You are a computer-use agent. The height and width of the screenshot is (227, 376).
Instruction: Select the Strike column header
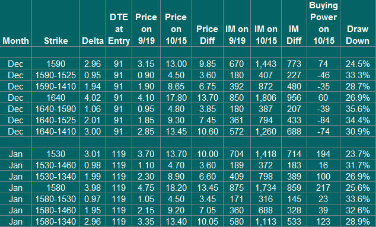coord(56,23)
